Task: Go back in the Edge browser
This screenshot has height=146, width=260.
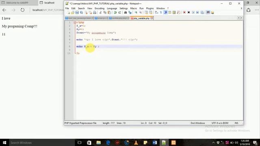Action: (x=4, y=10)
